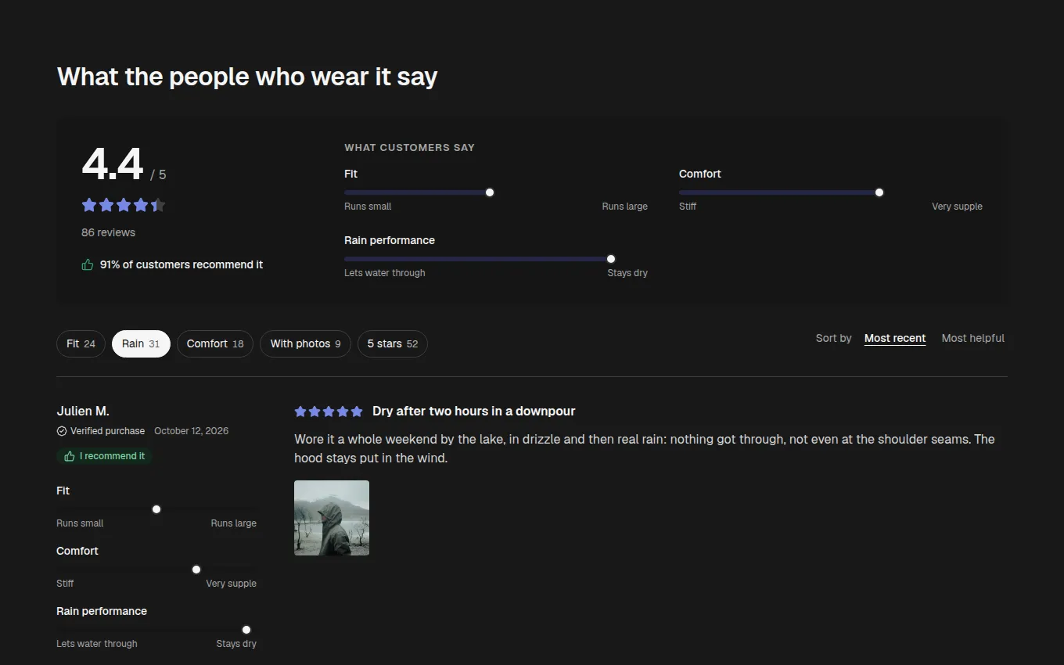Click the thumbs-up icon beside 91% recommend

tap(88, 264)
